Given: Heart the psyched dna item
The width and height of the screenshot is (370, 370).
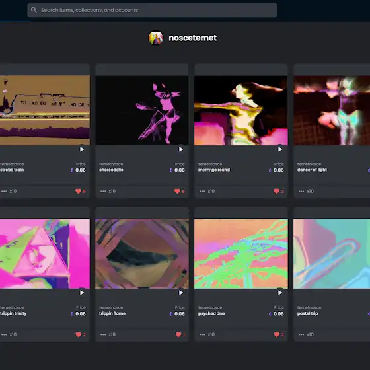Looking at the screenshot, I should [x=276, y=334].
